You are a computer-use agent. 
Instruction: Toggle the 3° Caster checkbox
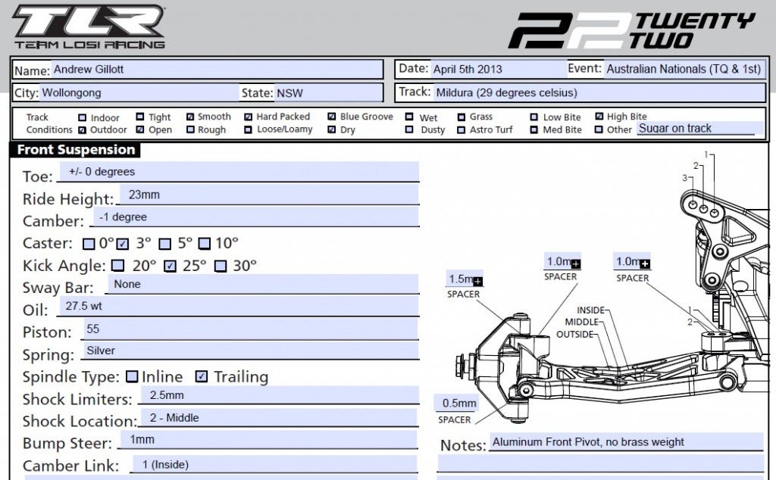pyautogui.click(x=123, y=244)
